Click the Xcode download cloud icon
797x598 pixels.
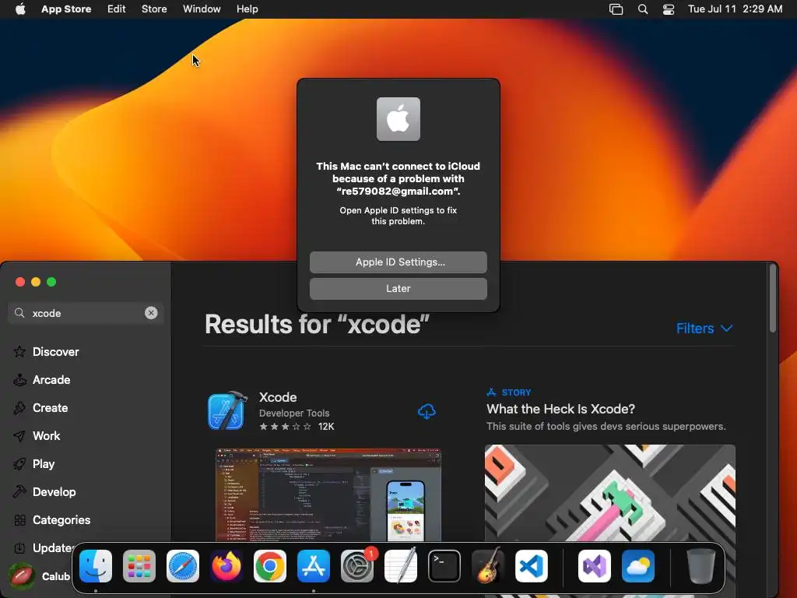coord(427,411)
